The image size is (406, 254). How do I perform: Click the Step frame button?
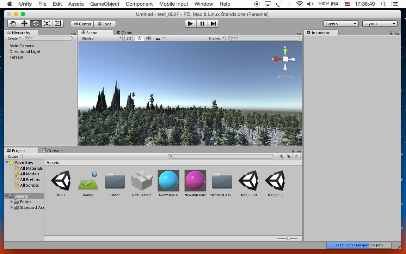(213, 24)
